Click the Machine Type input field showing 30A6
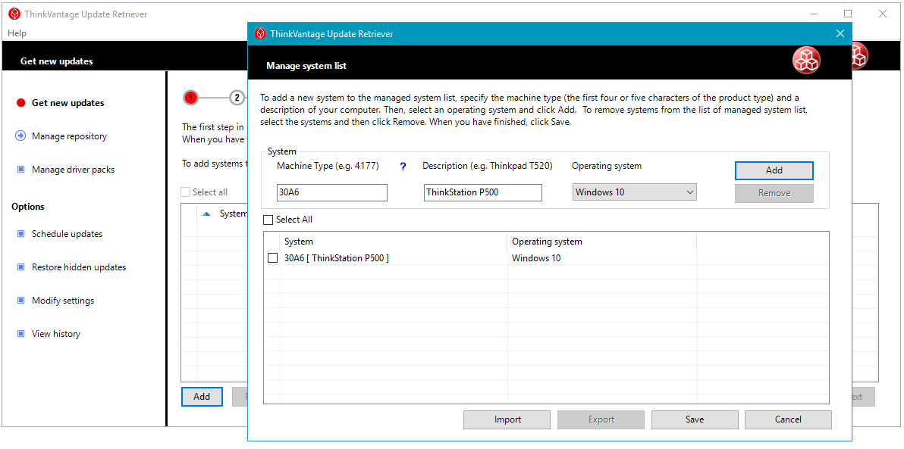This screenshot has width=904, height=449. (331, 192)
